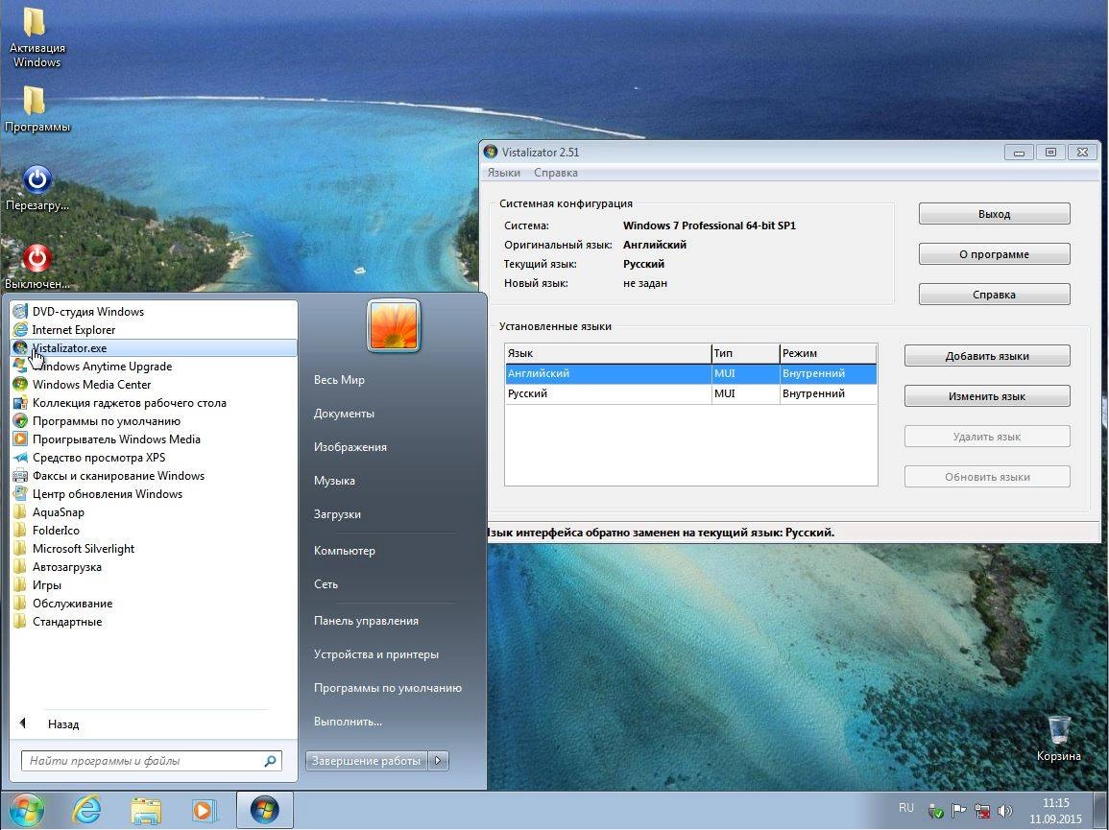Expand the FolderIco folder
The width and height of the screenshot is (1109, 830).
[x=154, y=531]
